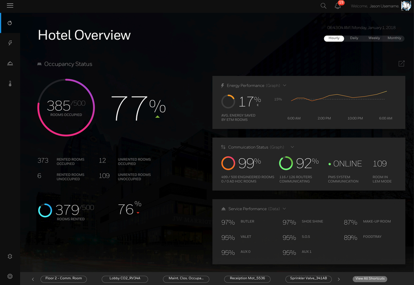
Task: Go to previous shortcuts with left arrow
Action: (x=33, y=279)
